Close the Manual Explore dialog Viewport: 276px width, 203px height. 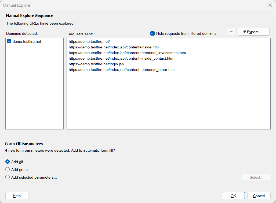click(270, 5)
